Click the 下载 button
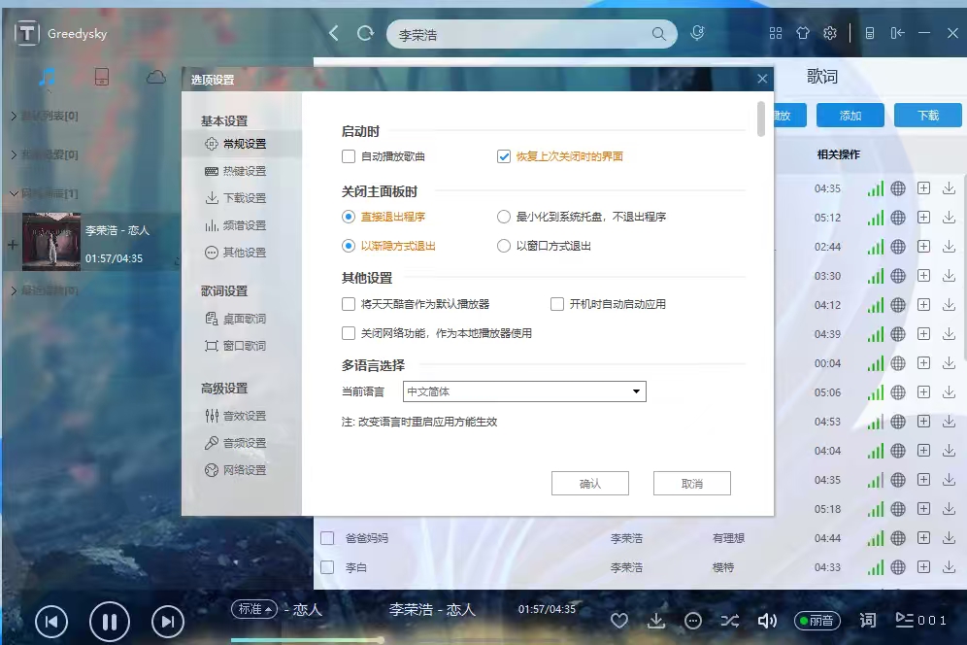 (x=927, y=116)
